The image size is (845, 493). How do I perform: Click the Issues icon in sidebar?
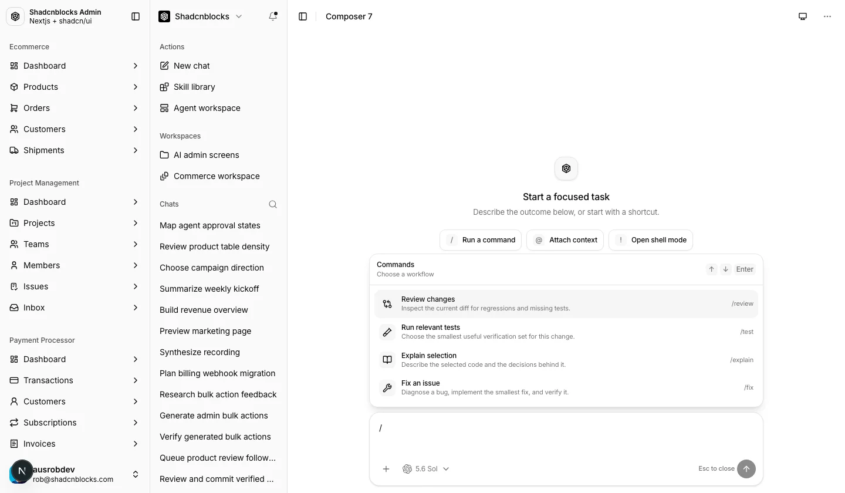click(14, 286)
